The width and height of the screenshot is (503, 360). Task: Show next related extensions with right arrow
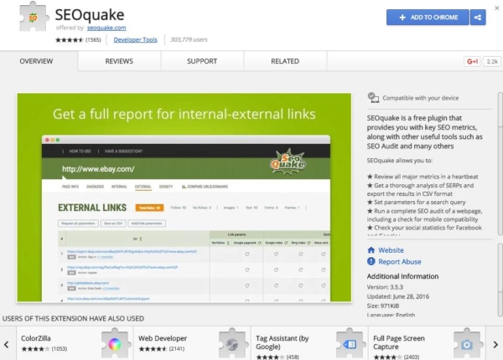(495, 344)
